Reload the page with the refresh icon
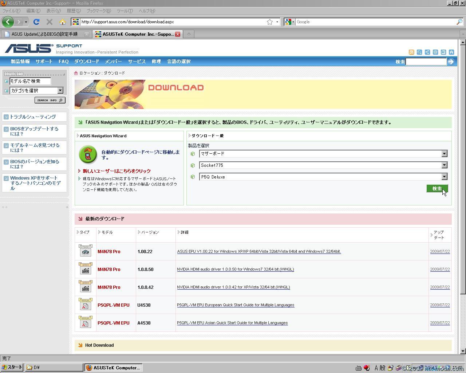The width and height of the screenshot is (466, 373). pyautogui.click(x=36, y=22)
